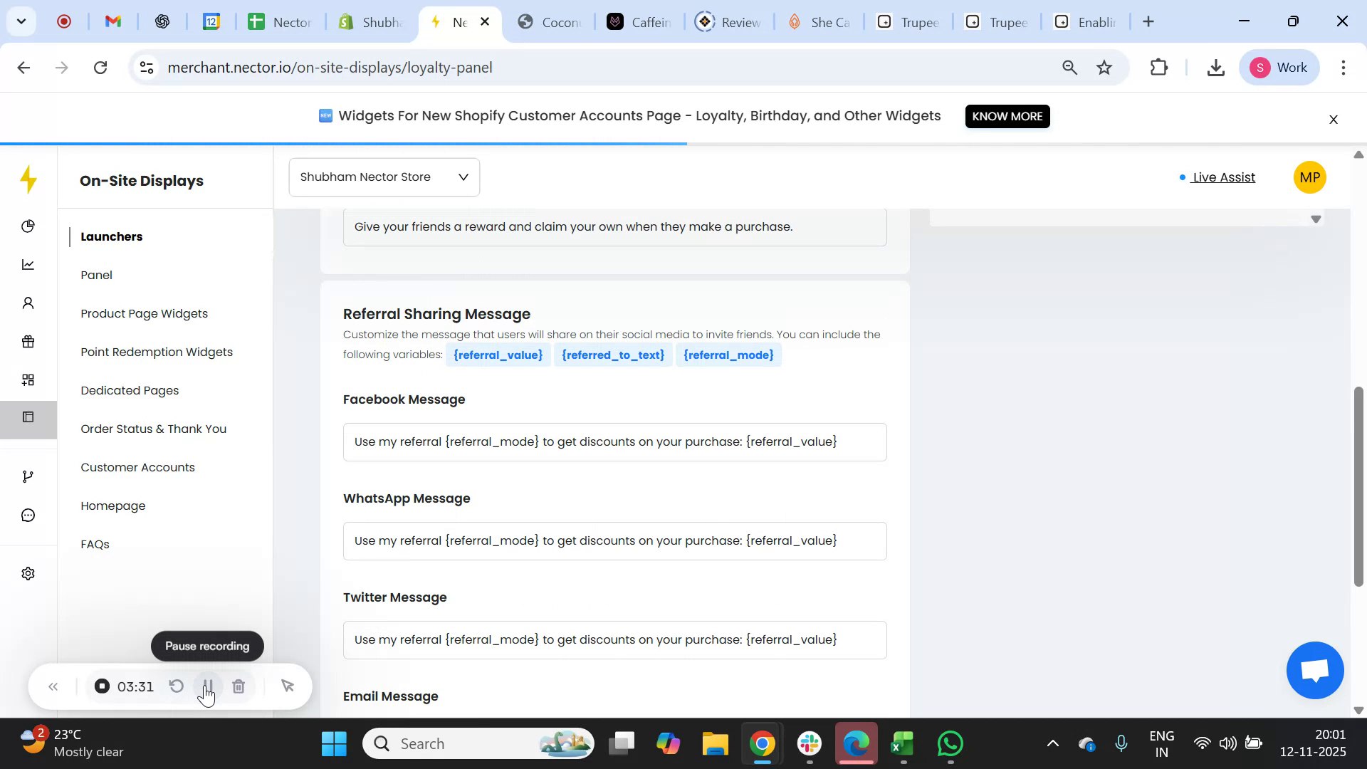
Task: Open Live Assist
Action: [1222, 177]
